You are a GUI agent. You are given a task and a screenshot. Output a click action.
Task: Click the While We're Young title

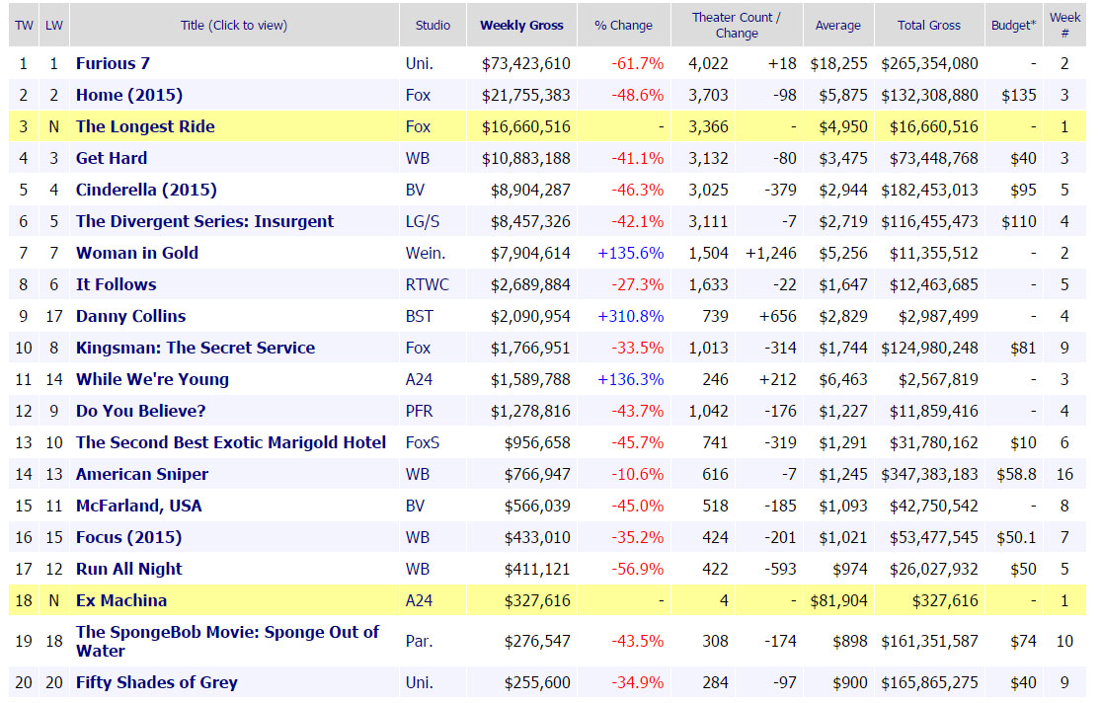click(152, 379)
